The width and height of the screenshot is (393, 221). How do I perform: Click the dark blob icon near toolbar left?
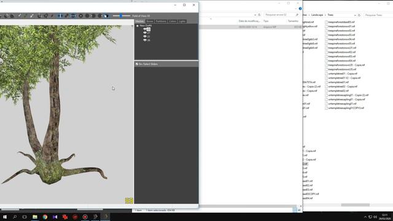pos(12,16)
